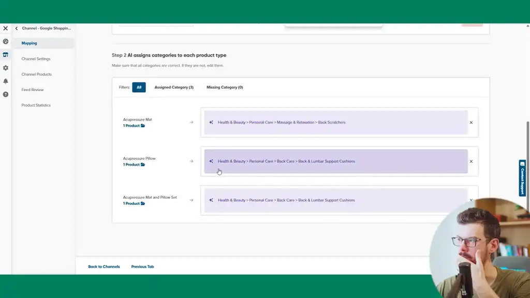Open the settings gear in the sidebar
The width and height of the screenshot is (530, 298).
pyautogui.click(x=5, y=67)
